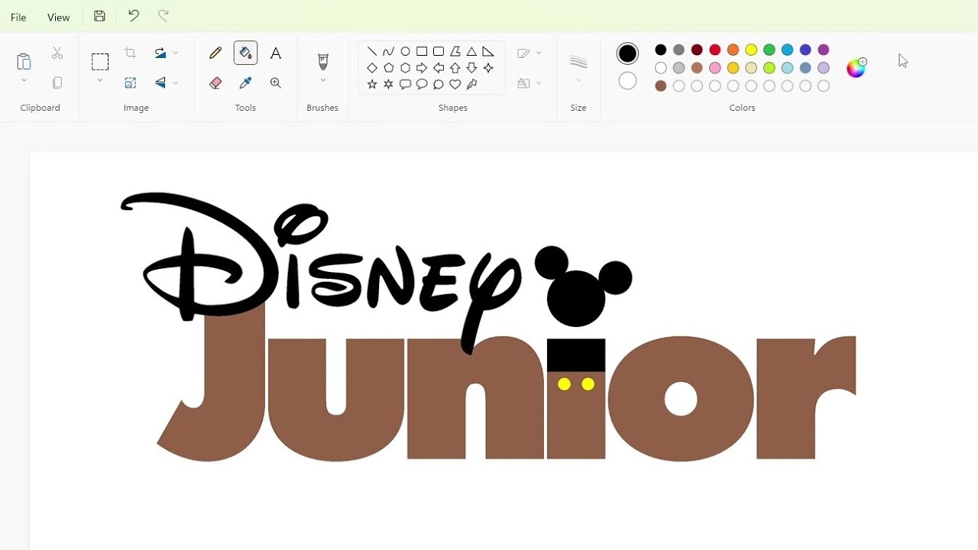
Task: Choose the Rectangle shape
Action: (422, 51)
